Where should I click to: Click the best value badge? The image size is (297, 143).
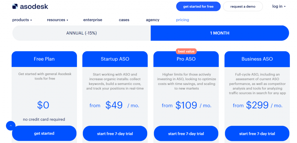pos(186,51)
